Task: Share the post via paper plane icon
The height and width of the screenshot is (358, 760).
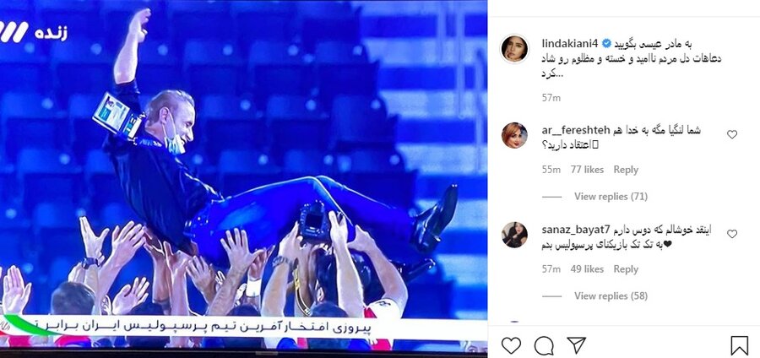Action: [576, 345]
